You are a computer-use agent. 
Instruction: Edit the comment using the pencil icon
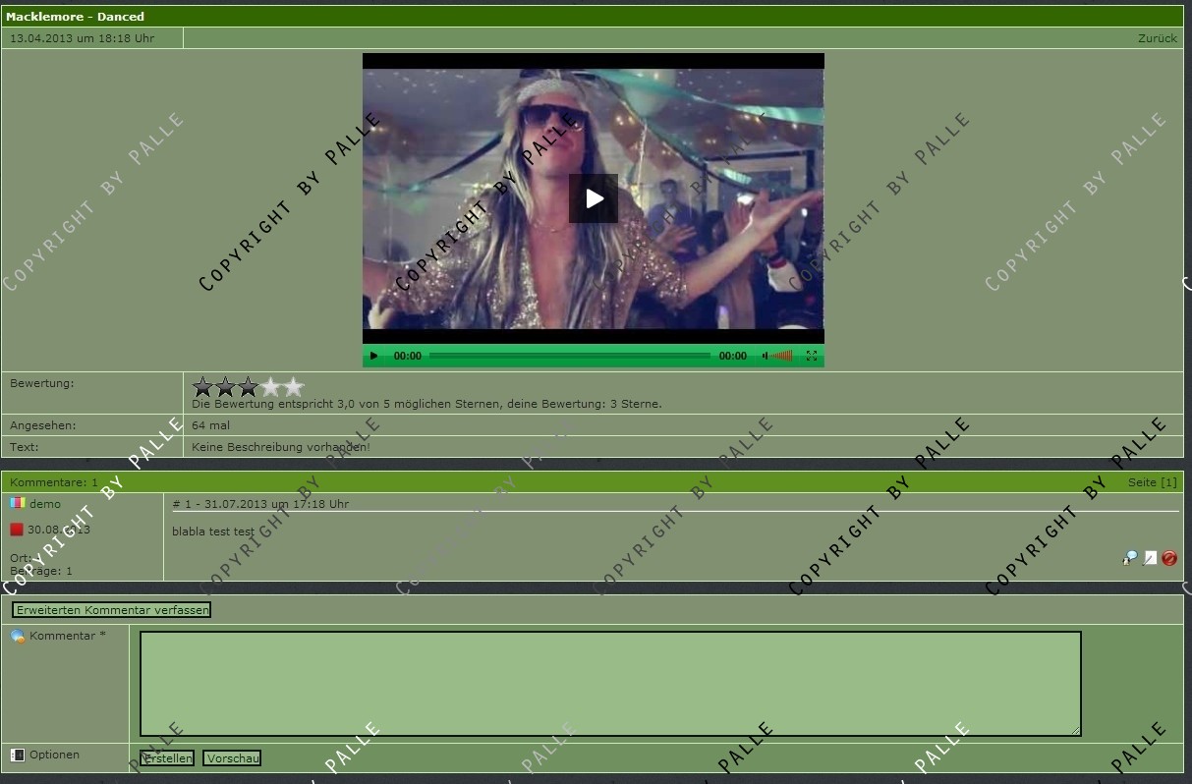click(x=1150, y=558)
